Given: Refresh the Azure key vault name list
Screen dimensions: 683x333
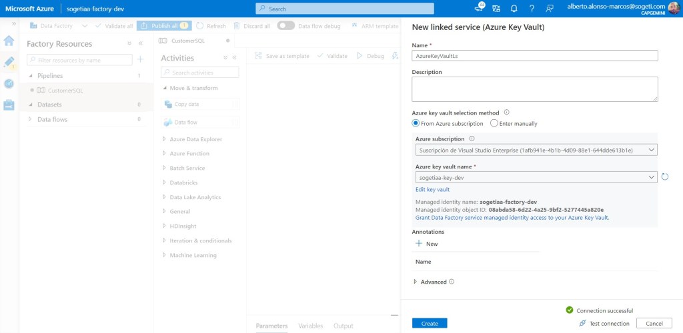Looking at the screenshot, I should [x=664, y=176].
